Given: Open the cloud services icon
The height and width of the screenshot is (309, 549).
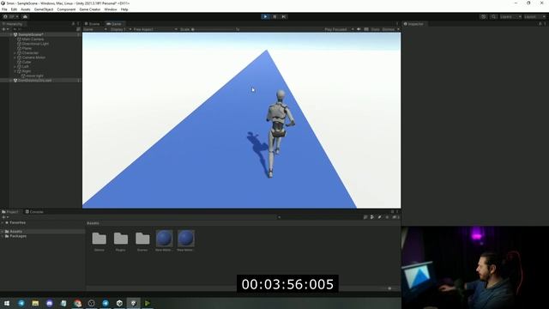Looking at the screenshot, I should click(25, 16).
